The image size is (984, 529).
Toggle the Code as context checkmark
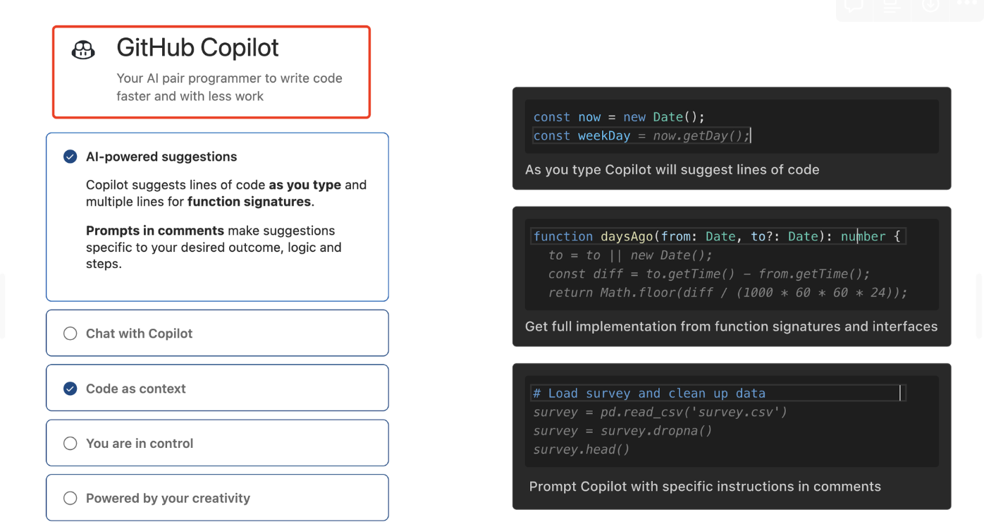point(70,388)
